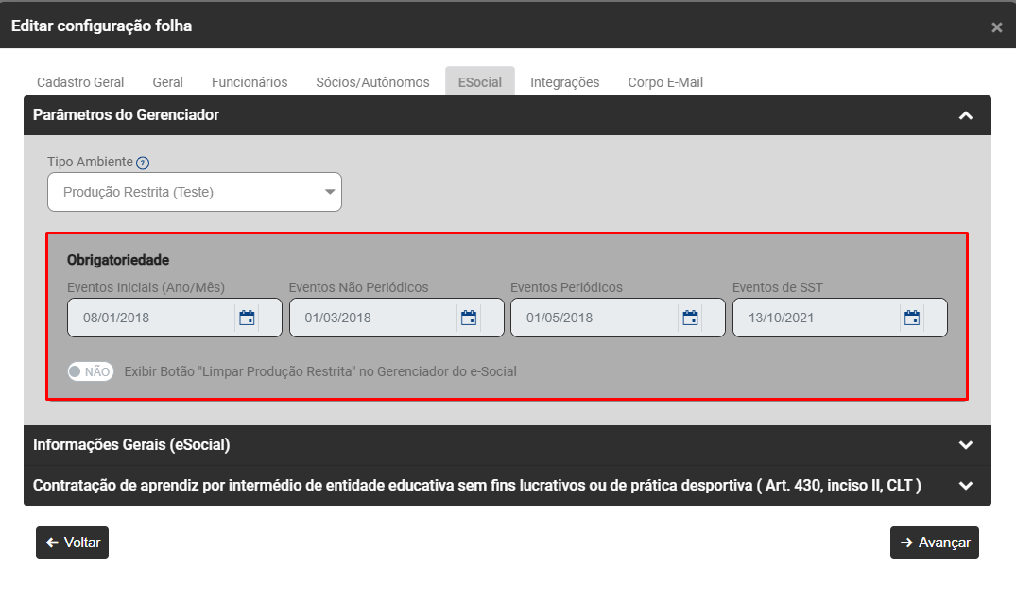Click the Eventos Periódicos label

(566, 287)
